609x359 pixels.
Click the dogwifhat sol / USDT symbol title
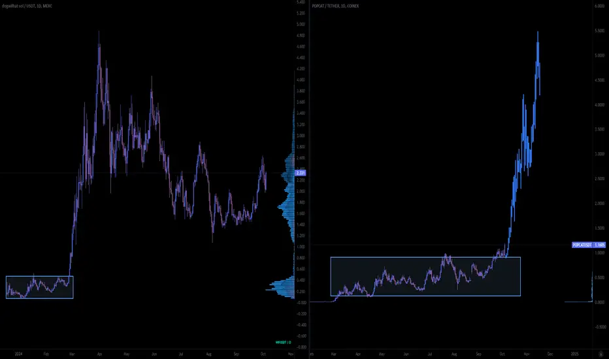[27, 6]
